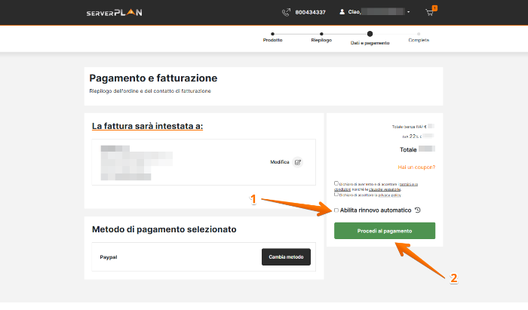Accept the terms and conditions checkbox
The image size is (528, 310).
pyautogui.click(x=336, y=183)
